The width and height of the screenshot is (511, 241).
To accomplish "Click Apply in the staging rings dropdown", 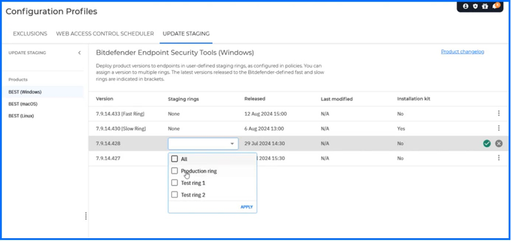I will point(246,207).
